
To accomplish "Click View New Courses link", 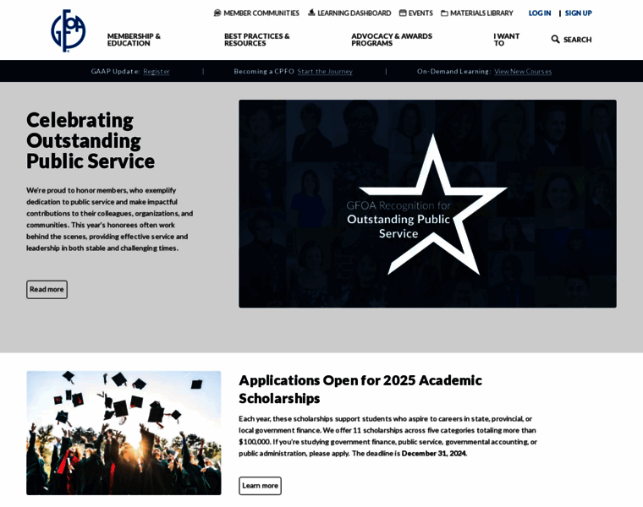I will tap(523, 71).
